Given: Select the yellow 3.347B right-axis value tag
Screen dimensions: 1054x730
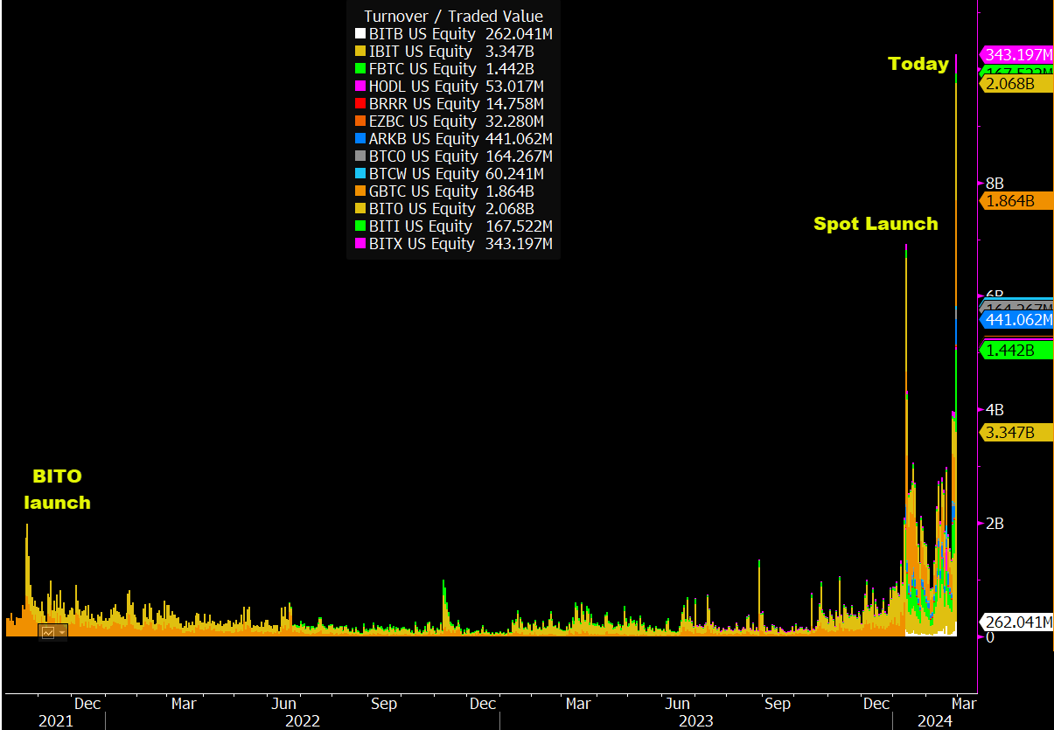Looking at the screenshot, I should 1010,432.
